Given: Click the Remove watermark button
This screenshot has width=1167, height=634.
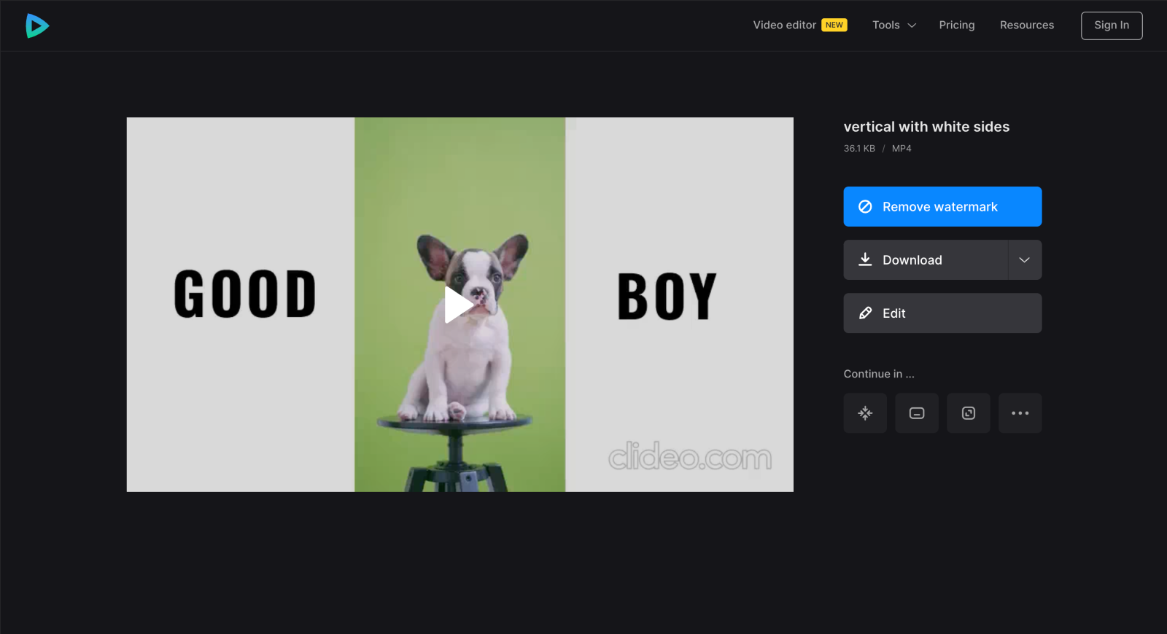Looking at the screenshot, I should 942,206.
